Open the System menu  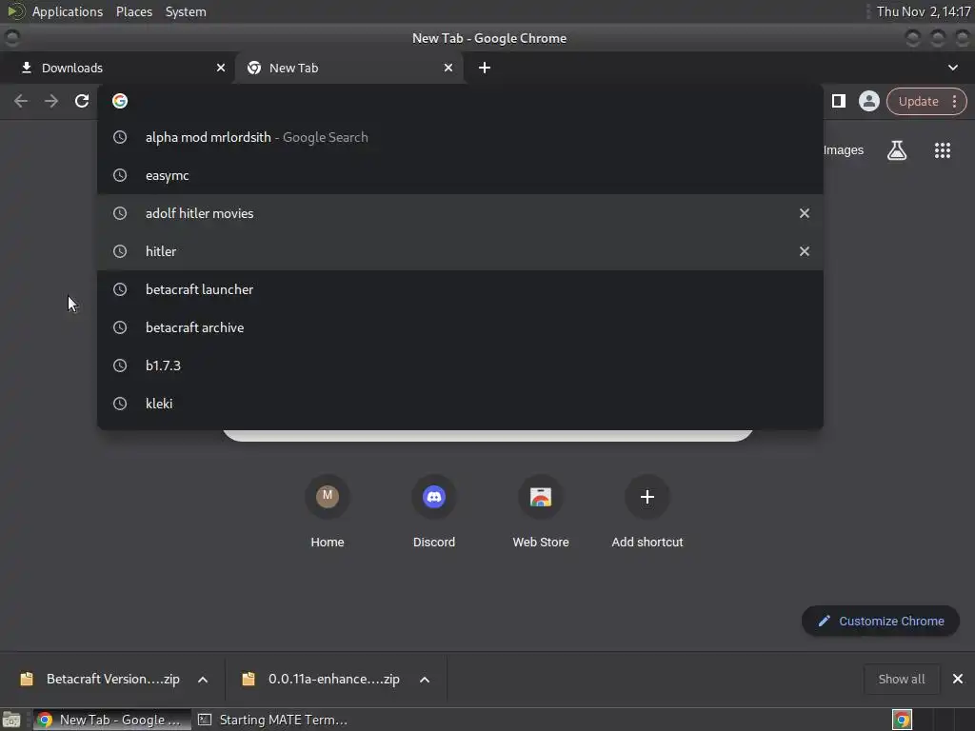[x=186, y=11]
